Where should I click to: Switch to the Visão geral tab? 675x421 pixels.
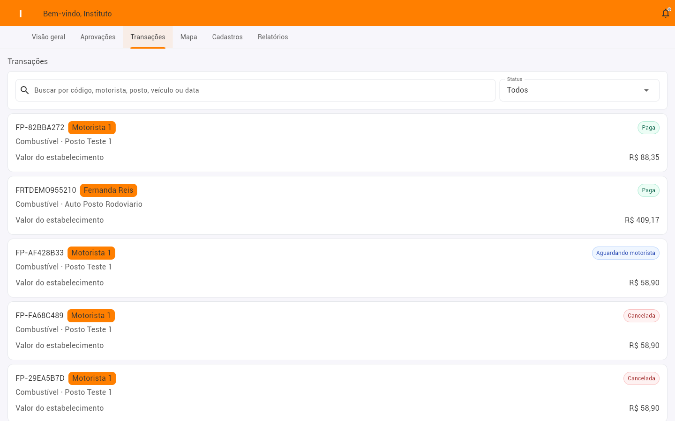49,37
